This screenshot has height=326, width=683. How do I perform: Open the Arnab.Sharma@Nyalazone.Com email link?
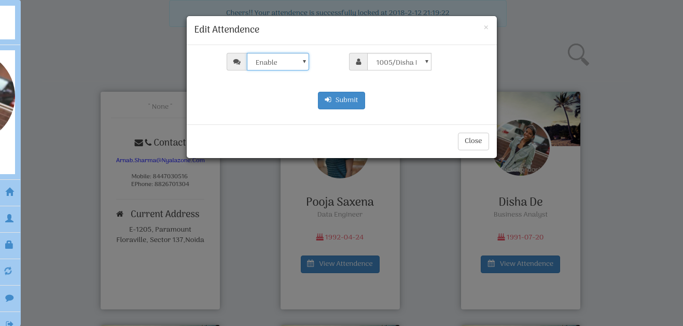click(160, 160)
